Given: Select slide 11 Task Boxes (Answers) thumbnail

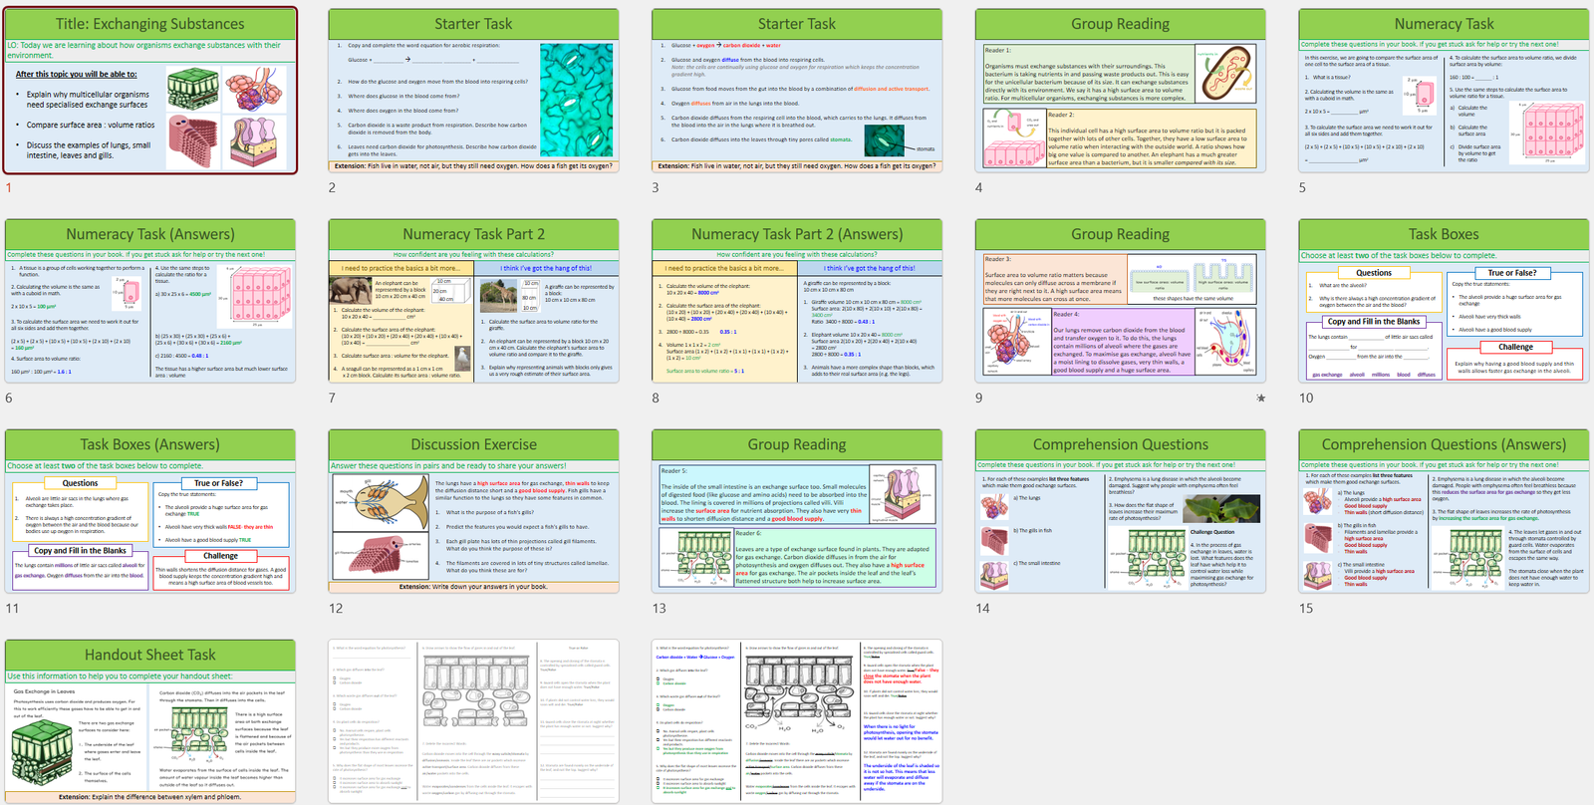Looking at the screenshot, I should (x=150, y=511).
